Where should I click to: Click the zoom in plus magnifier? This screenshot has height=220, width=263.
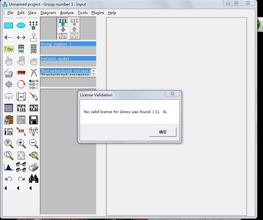point(21,144)
